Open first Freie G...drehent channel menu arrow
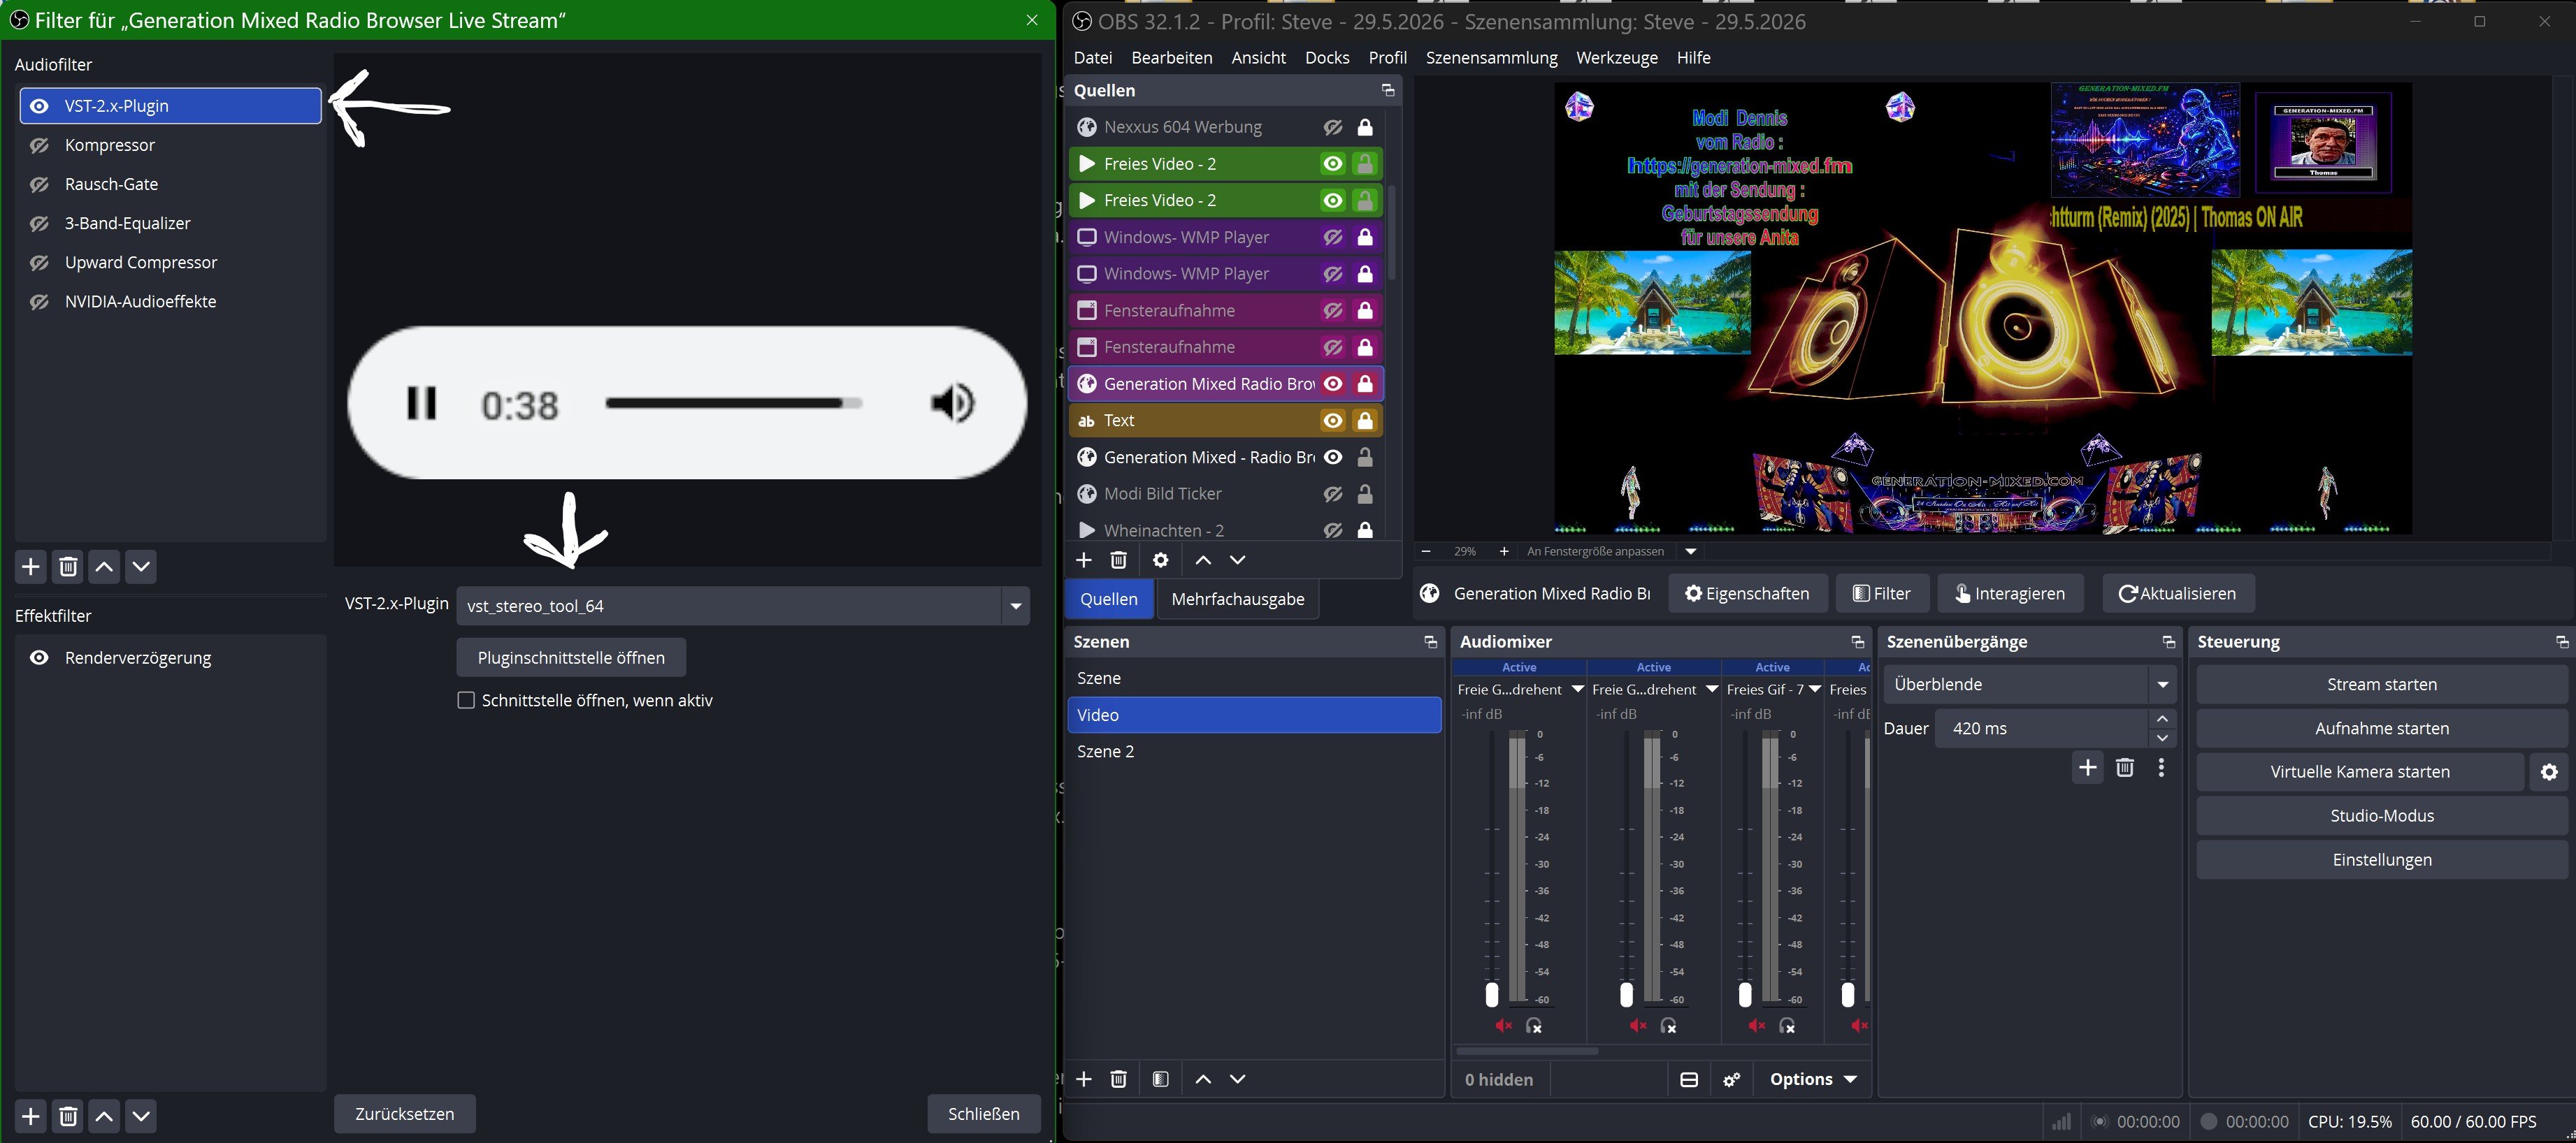Viewport: 2576px width, 1143px height. pos(1577,690)
